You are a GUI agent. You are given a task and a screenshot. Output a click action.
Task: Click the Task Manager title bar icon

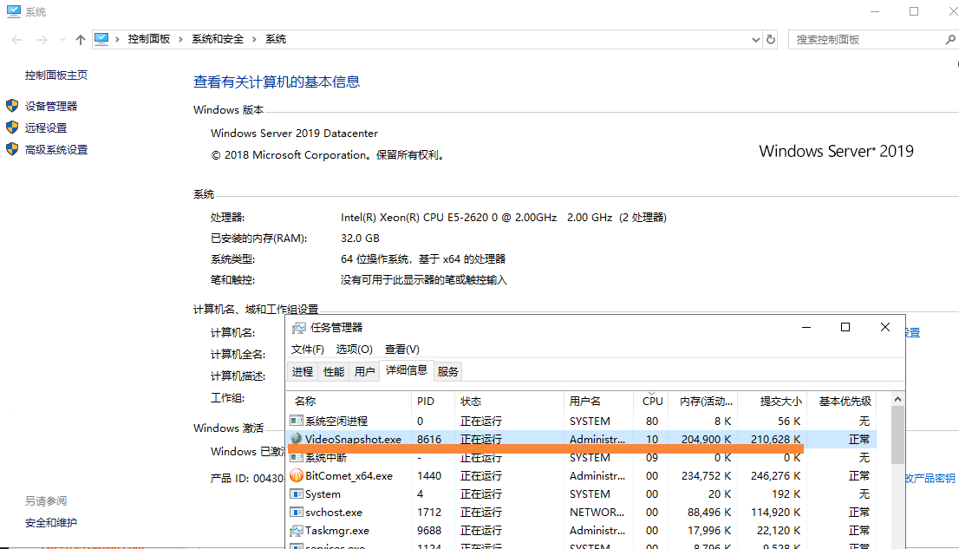coord(298,328)
